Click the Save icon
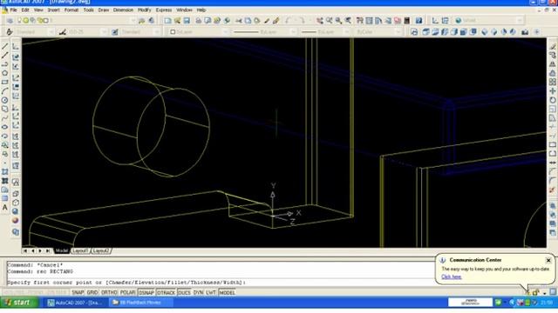Image resolution: width=558 pixels, height=313 pixels. (x=186, y=21)
